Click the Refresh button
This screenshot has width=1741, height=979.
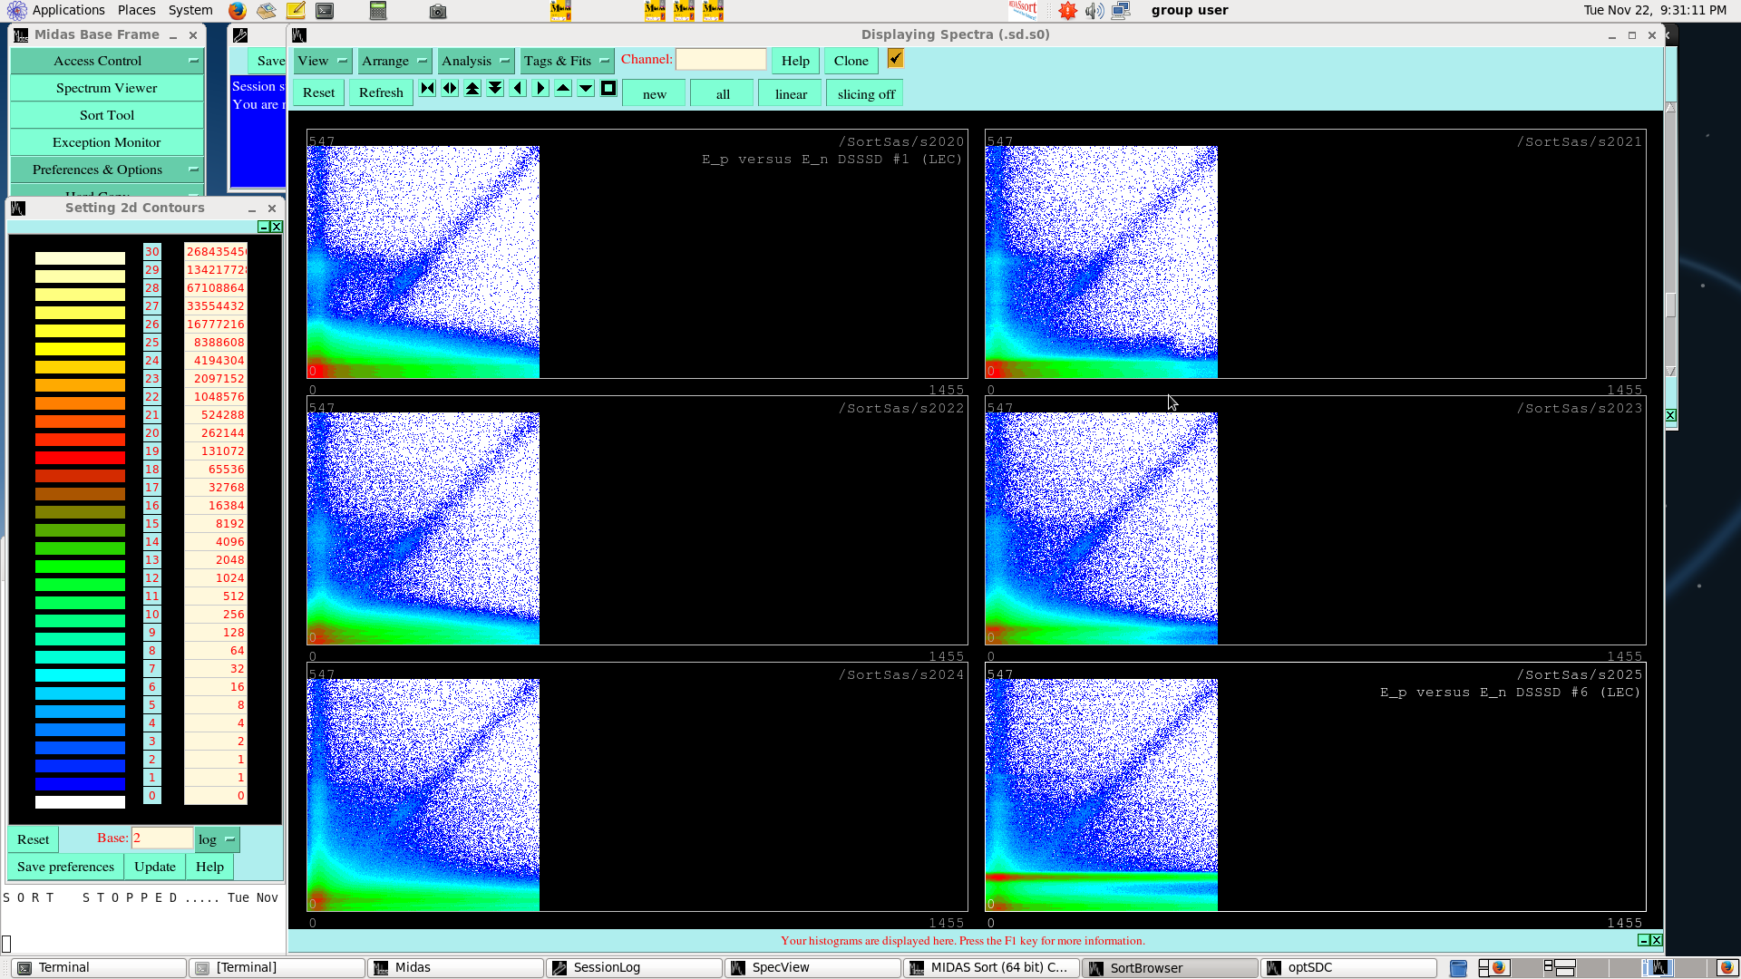pyautogui.click(x=381, y=92)
